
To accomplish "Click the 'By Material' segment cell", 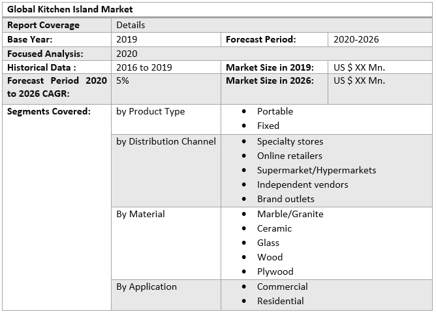I will (x=140, y=214).
